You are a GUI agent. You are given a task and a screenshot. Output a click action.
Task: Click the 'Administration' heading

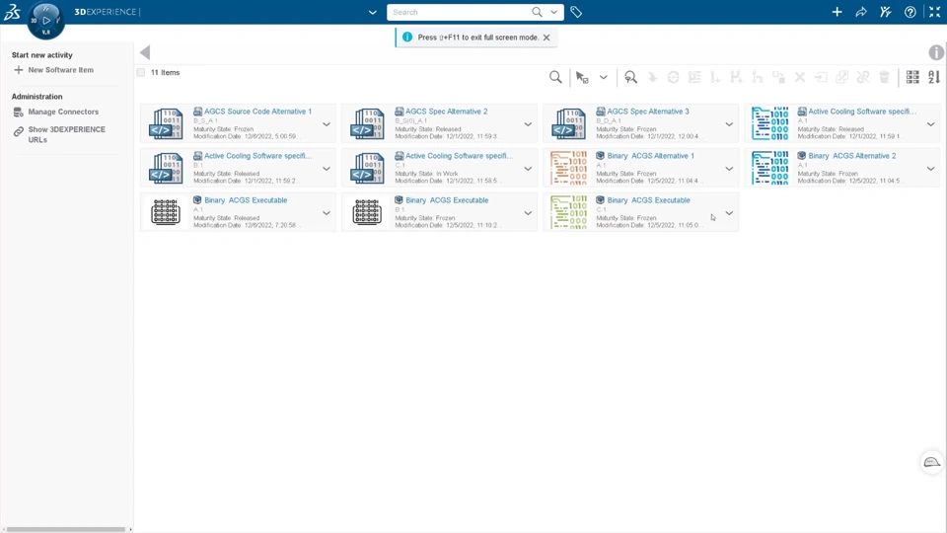coord(36,97)
